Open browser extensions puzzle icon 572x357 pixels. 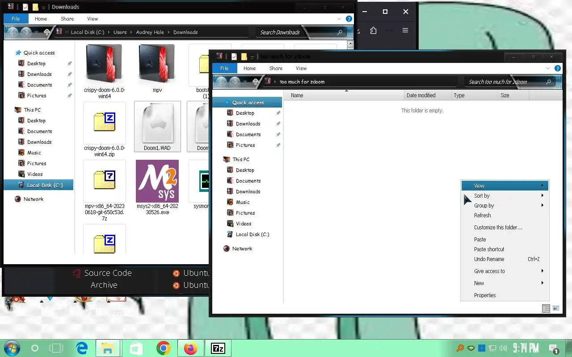[374, 30]
